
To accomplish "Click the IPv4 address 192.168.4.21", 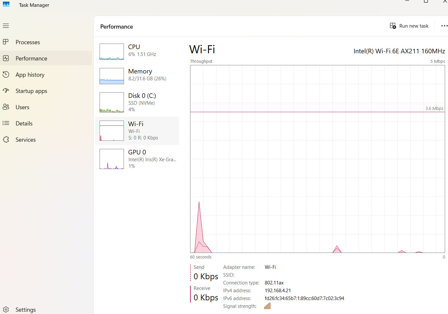I will pyautogui.click(x=278, y=291).
